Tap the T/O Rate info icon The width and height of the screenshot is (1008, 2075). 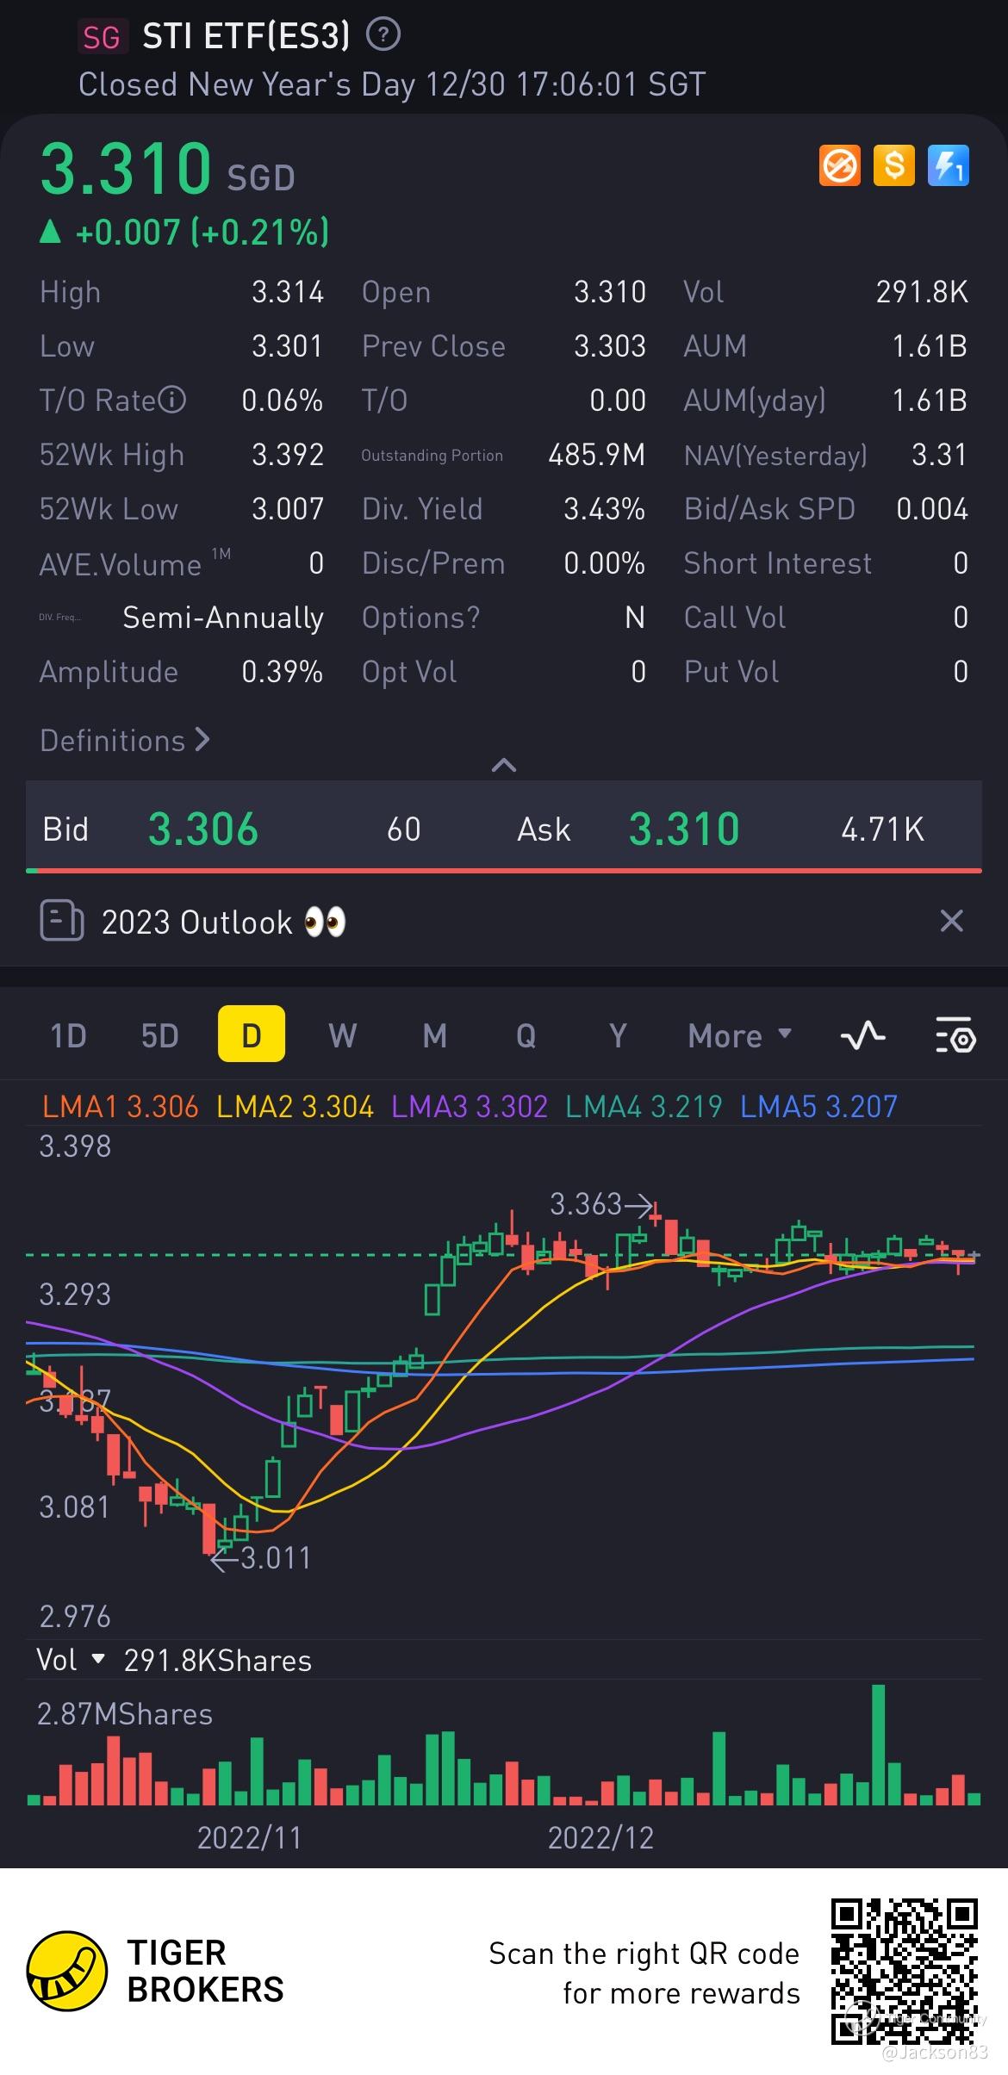(172, 401)
